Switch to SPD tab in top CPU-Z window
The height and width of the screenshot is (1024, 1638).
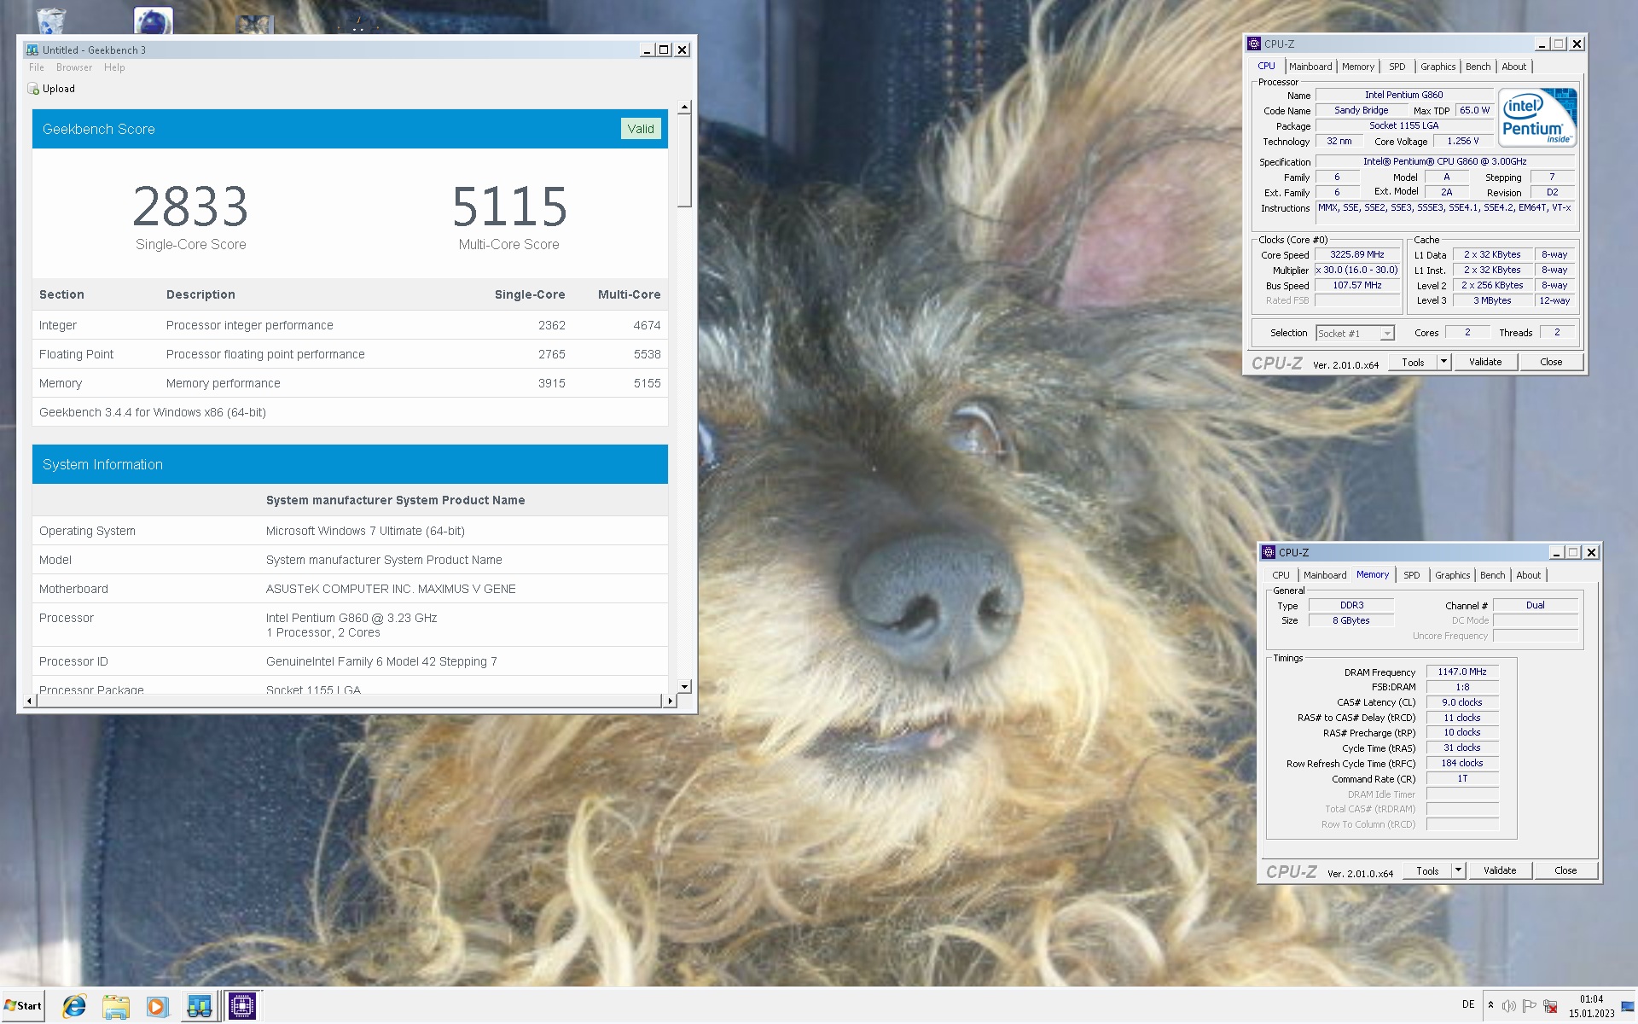coord(1397,67)
